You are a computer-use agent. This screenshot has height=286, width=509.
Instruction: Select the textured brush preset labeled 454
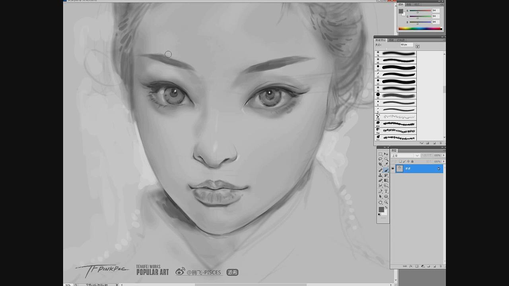pos(396,124)
